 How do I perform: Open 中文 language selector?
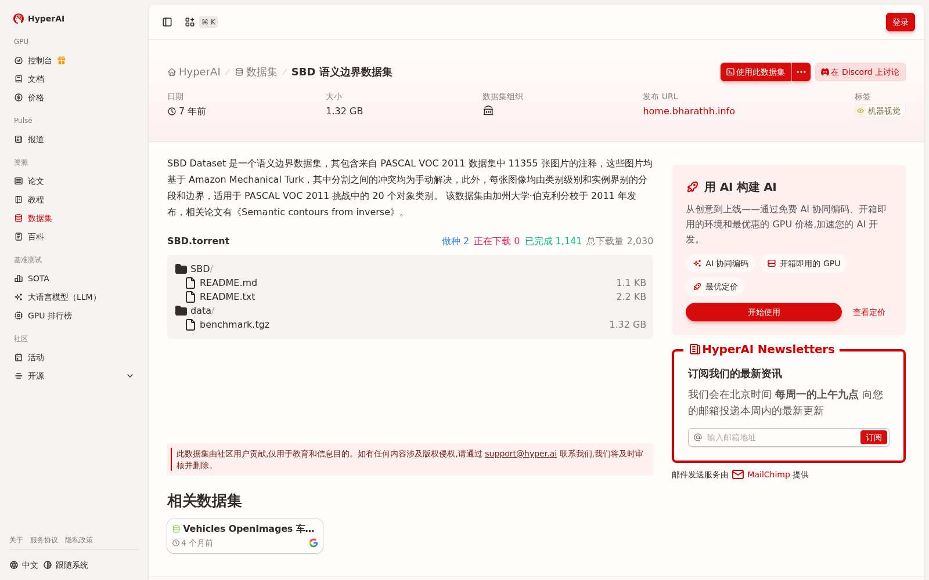(24, 565)
